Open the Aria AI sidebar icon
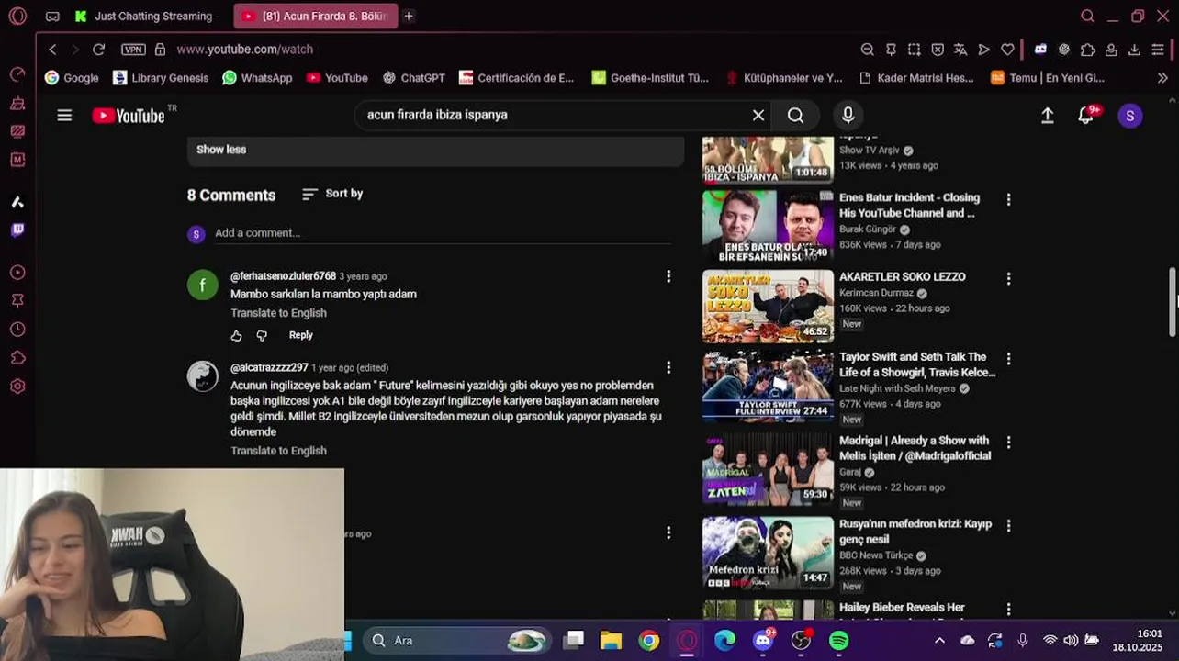 tap(17, 202)
